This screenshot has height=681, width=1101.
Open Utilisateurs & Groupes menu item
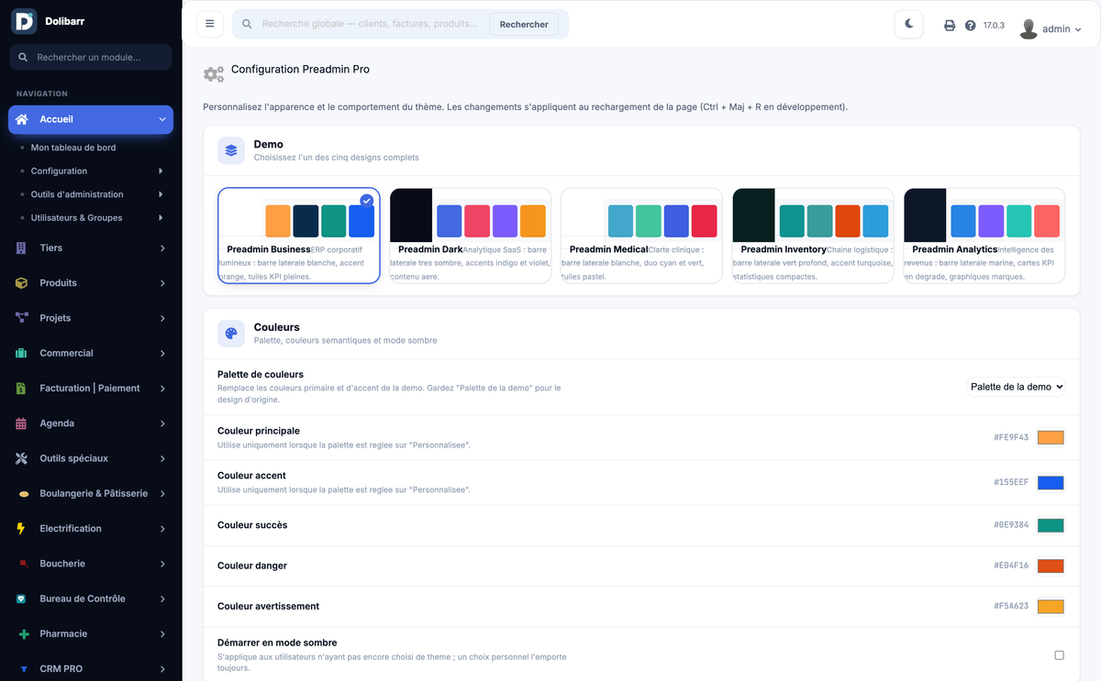click(x=77, y=218)
